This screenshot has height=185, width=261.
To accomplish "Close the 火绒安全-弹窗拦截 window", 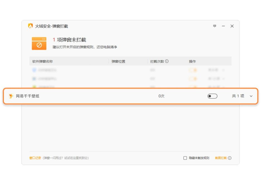I will point(232,26).
